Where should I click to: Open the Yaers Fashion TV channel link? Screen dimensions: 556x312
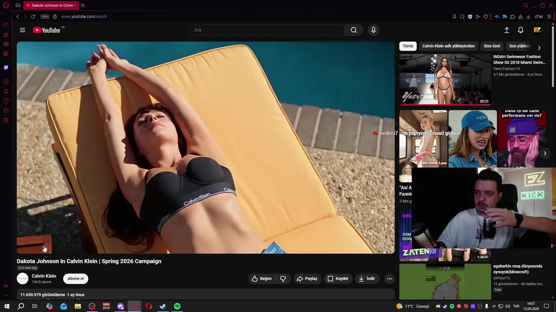click(506, 68)
